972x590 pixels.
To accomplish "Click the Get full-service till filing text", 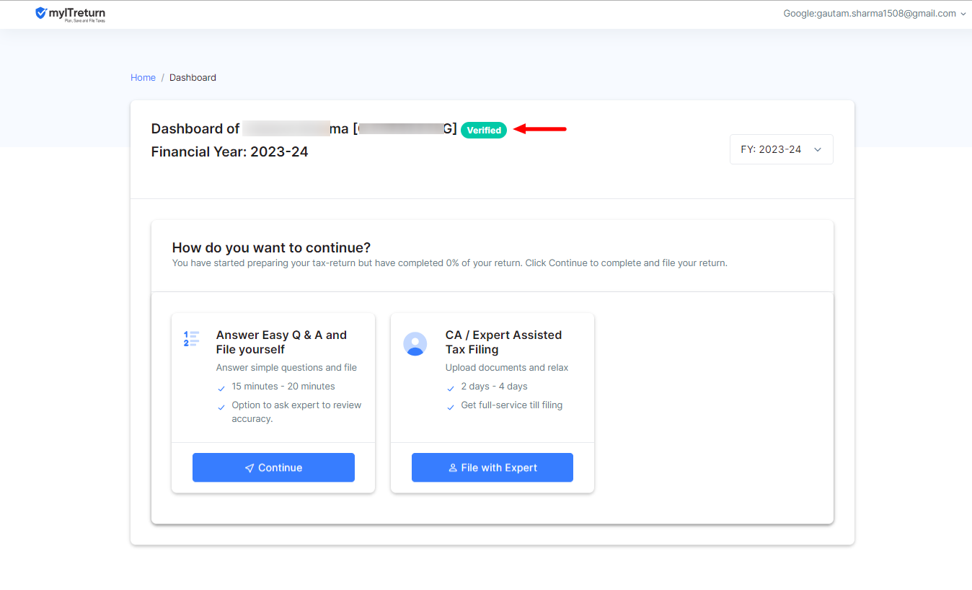I will (x=512, y=405).
